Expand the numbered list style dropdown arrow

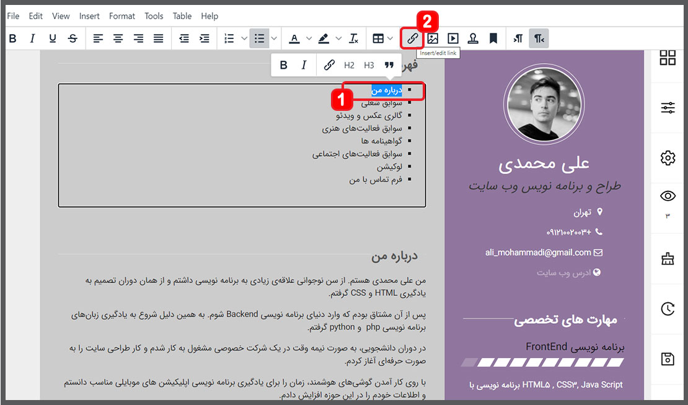click(x=244, y=38)
